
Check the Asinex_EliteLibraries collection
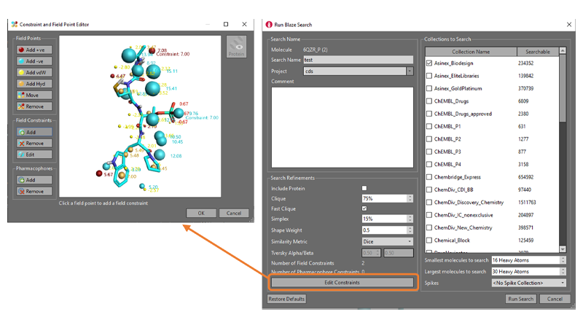click(x=429, y=76)
